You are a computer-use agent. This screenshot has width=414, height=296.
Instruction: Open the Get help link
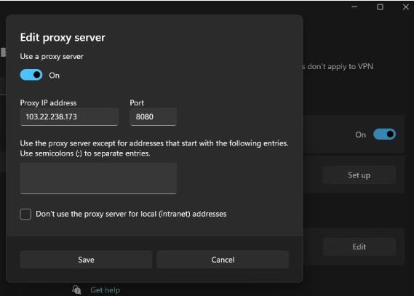pos(105,290)
